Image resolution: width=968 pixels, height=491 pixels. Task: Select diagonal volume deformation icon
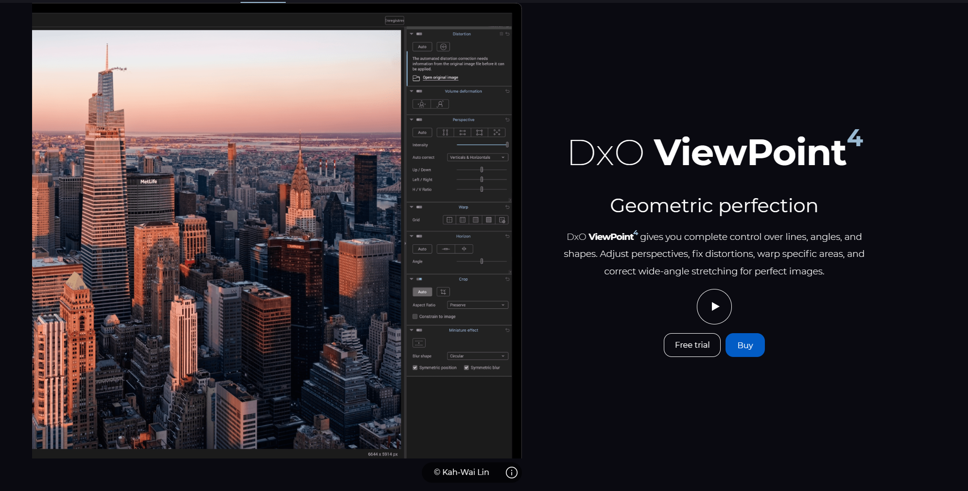pyautogui.click(x=440, y=104)
